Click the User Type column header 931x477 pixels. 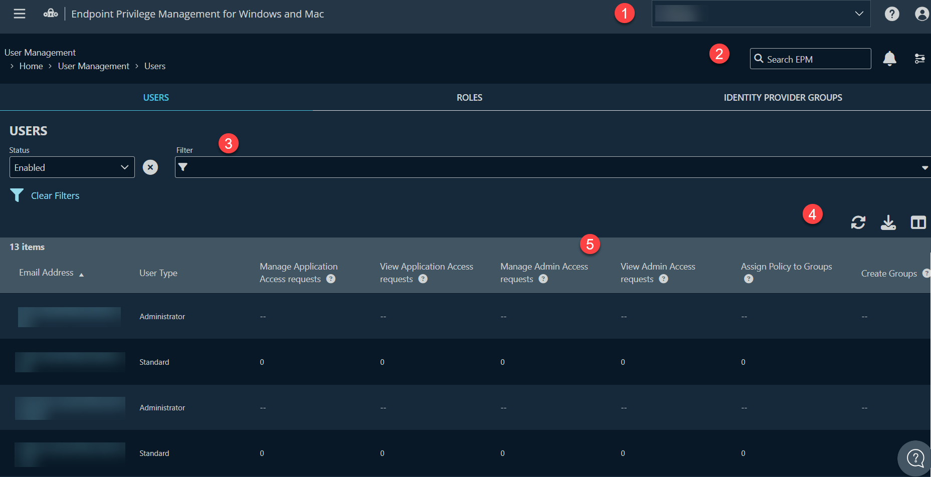158,273
